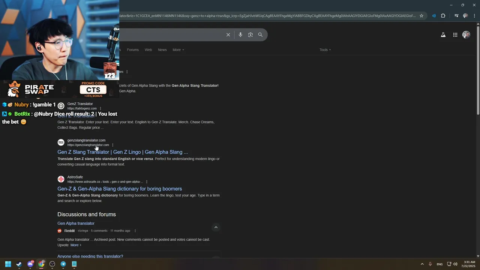Open options menu for Reddit discussion
This screenshot has width=480, height=270.
pyautogui.click(x=135, y=231)
